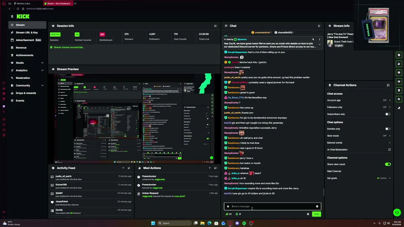Open Channel Actions widget from right rail
Viewport: 404px width, 227px height.
pyautogui.click(x=399, y=90)
